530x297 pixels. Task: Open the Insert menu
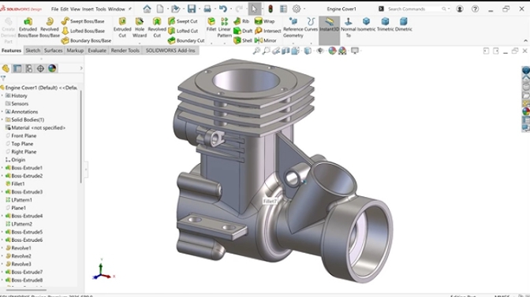88,9
